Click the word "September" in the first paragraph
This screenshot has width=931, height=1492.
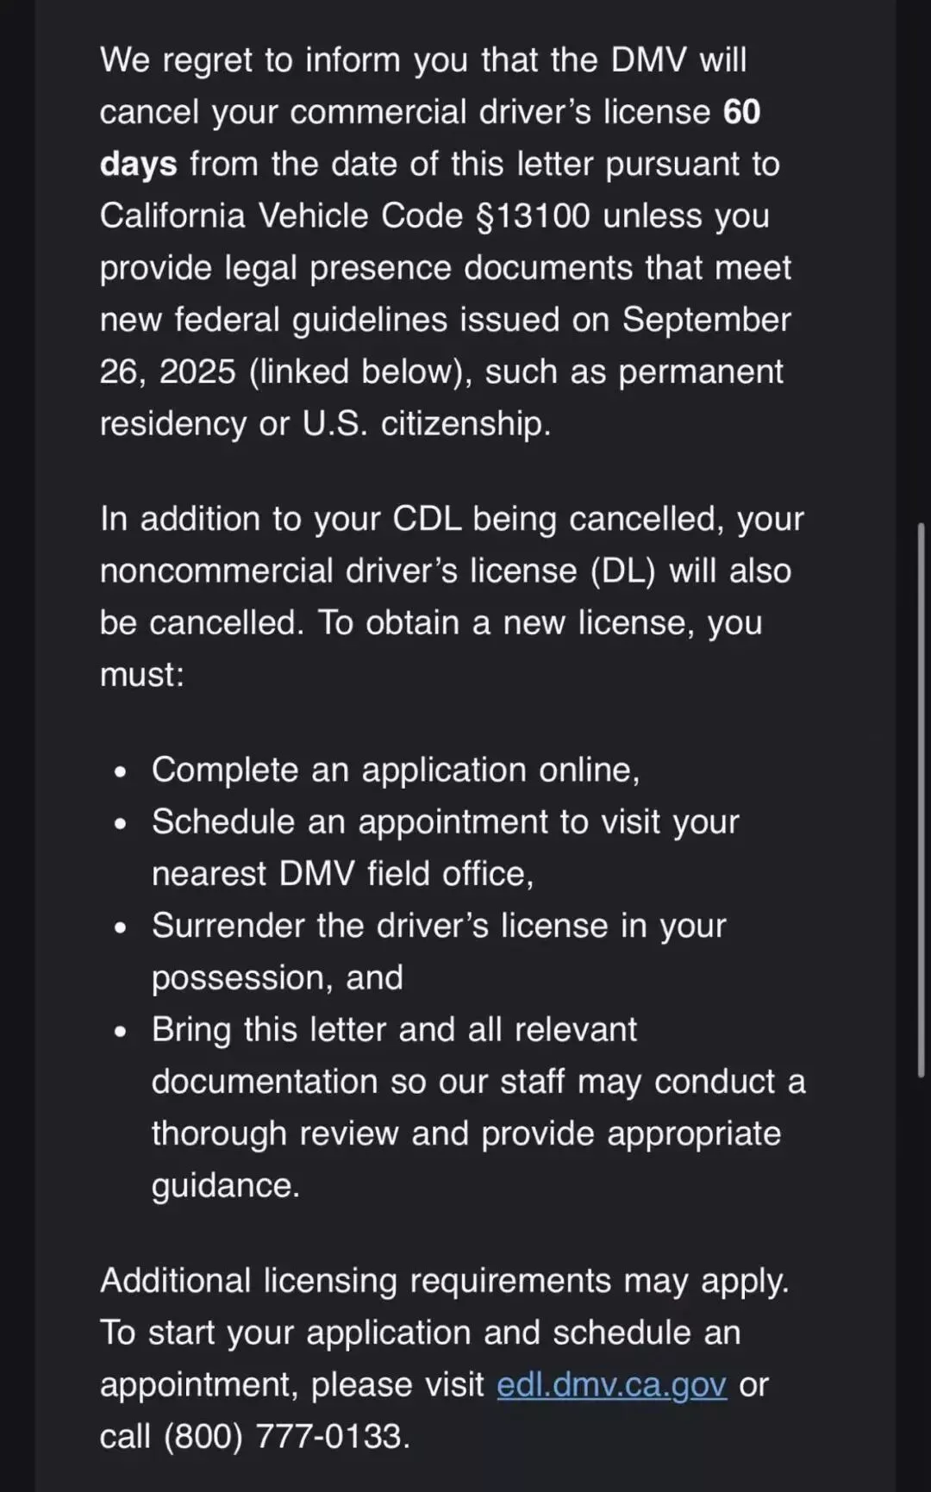point(706,320)
